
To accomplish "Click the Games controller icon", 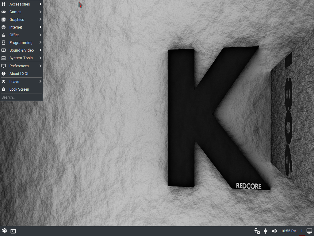I will pyautogui.click(x=4, y=12).
